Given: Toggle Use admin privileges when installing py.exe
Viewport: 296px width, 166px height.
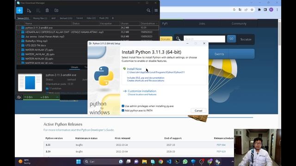Looking at the screenshot, I should click(123, 106).
